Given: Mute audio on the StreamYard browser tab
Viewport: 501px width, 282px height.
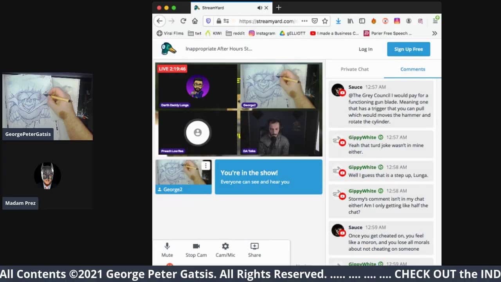Looking at the screenshot, I should coord(260,8).
